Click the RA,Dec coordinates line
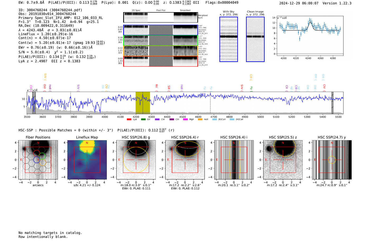The height and width of the screenshot is (251, 370). pos(46,26)
